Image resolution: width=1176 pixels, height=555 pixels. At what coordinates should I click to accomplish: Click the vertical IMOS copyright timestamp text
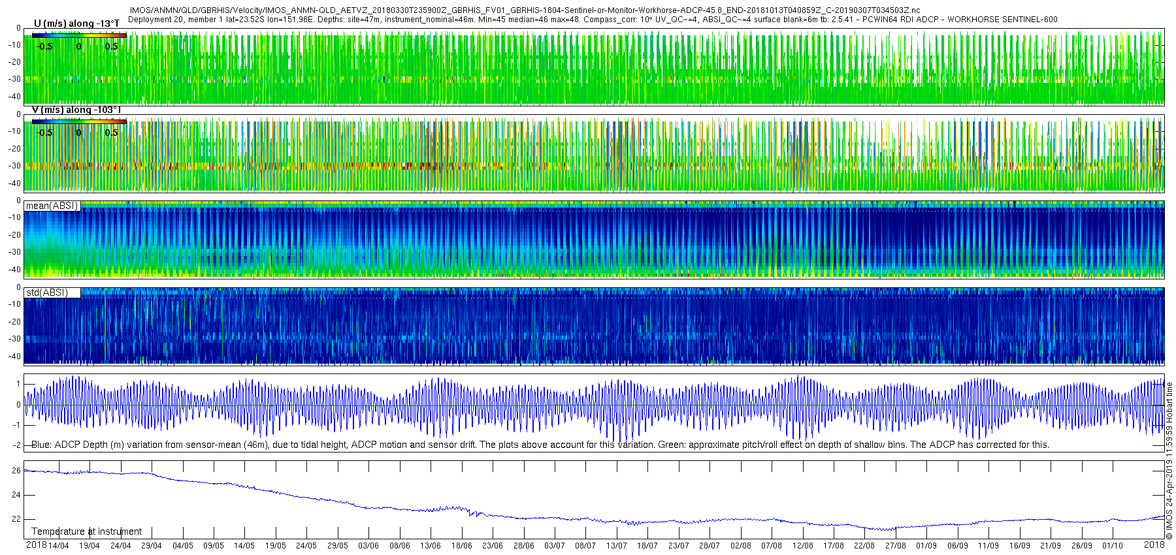pyautogui.click(x=1169, y=460)
